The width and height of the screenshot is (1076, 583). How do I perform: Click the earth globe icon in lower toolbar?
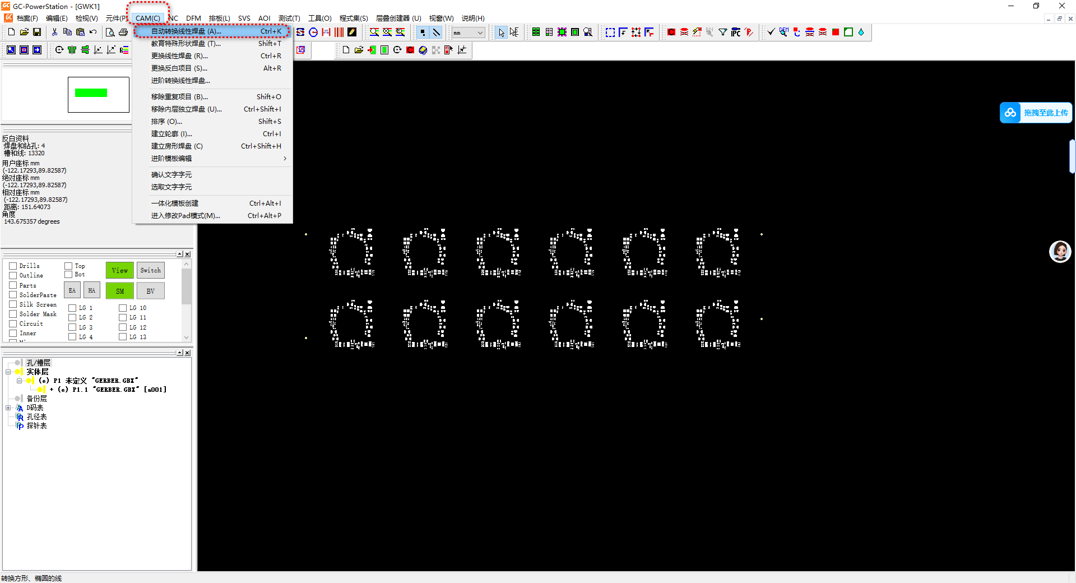pyautogui.click(x=423, y=50)
